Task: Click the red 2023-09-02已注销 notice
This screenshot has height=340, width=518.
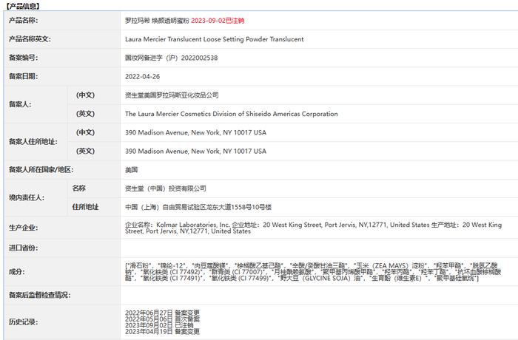Action: click(x=218, y=21)
